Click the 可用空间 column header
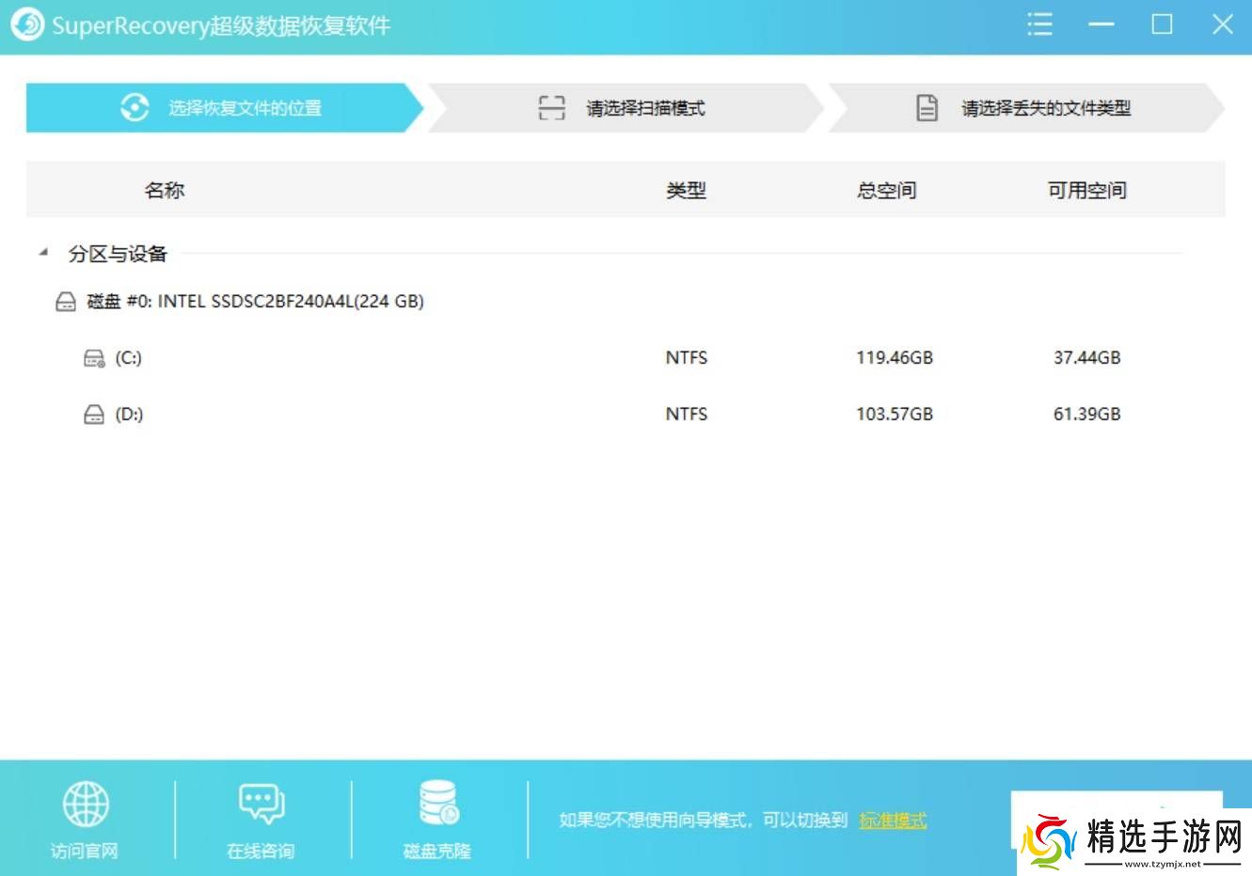 coord(1086,191)
